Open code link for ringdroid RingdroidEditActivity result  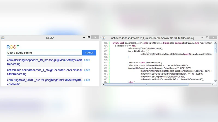(x=87, y=80)
